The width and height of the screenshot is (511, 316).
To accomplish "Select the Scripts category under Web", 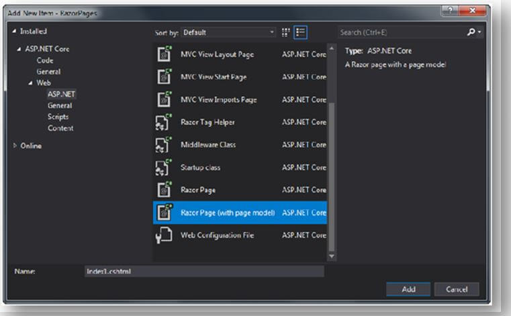I will (59, 117).
